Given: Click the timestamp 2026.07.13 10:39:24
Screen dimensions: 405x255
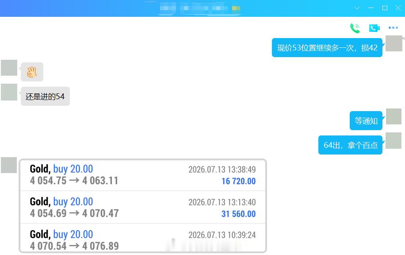Looking at the screenshot, I should (x=222, y=235).
